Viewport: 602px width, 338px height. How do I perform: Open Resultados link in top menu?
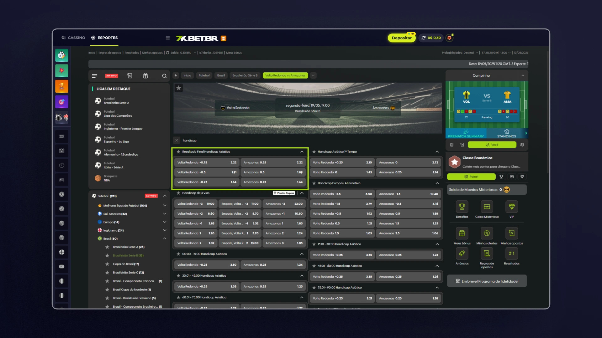[x=132, y=53]
